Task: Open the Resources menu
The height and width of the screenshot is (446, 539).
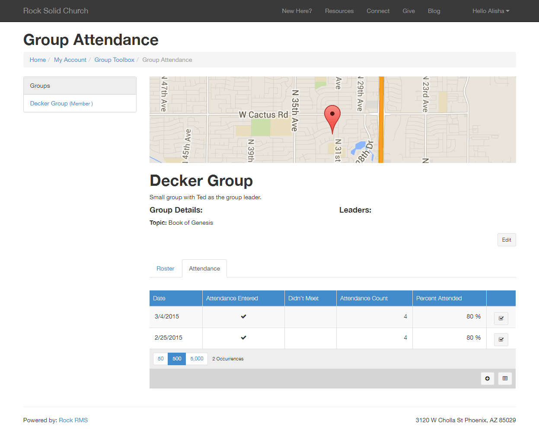Action: pos(339,11)
